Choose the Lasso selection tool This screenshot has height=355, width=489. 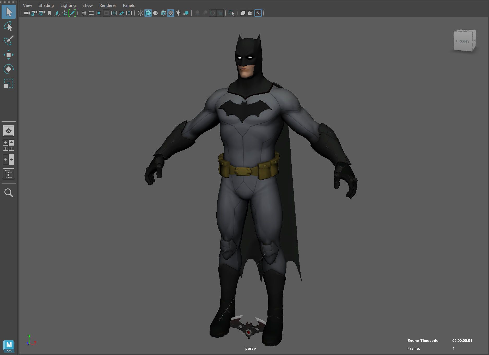pos(9,27)
